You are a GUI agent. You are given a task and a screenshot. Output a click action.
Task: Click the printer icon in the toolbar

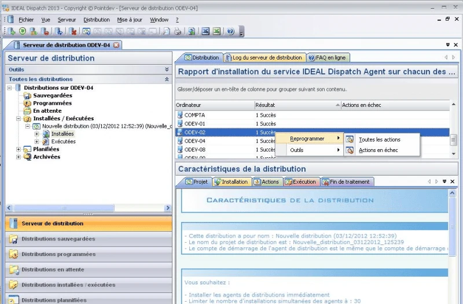point(178,31)
